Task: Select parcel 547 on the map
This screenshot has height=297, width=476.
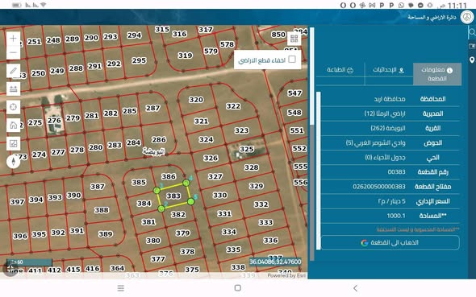Action: coord(294,93)
